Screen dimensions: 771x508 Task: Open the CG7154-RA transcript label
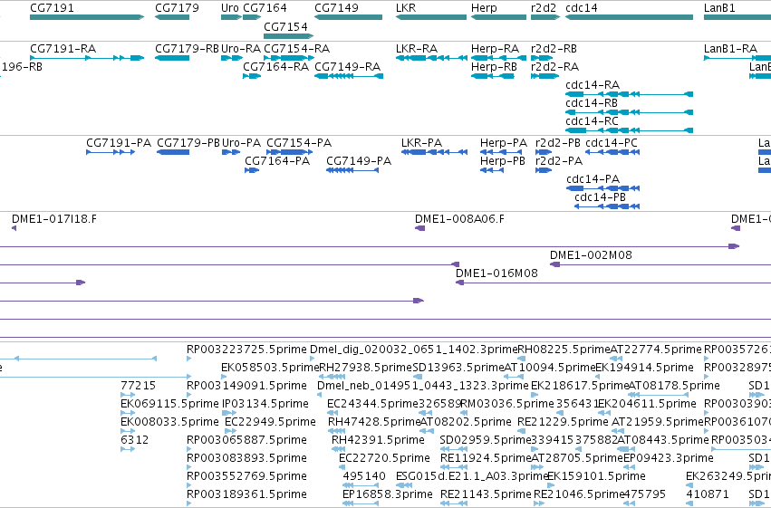pyautogui.click(x=297, y=49)
